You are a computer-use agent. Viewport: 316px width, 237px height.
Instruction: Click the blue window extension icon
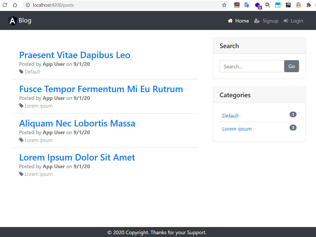click(278, 5)
